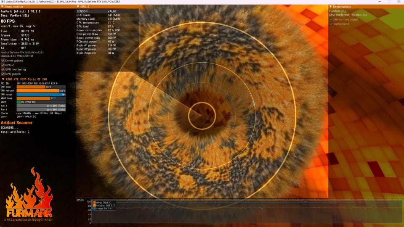Image resolution: width=404 pixels, height=227 pixels.
Task: Collapse the GPU-Z panel
Action: (78, 6)
